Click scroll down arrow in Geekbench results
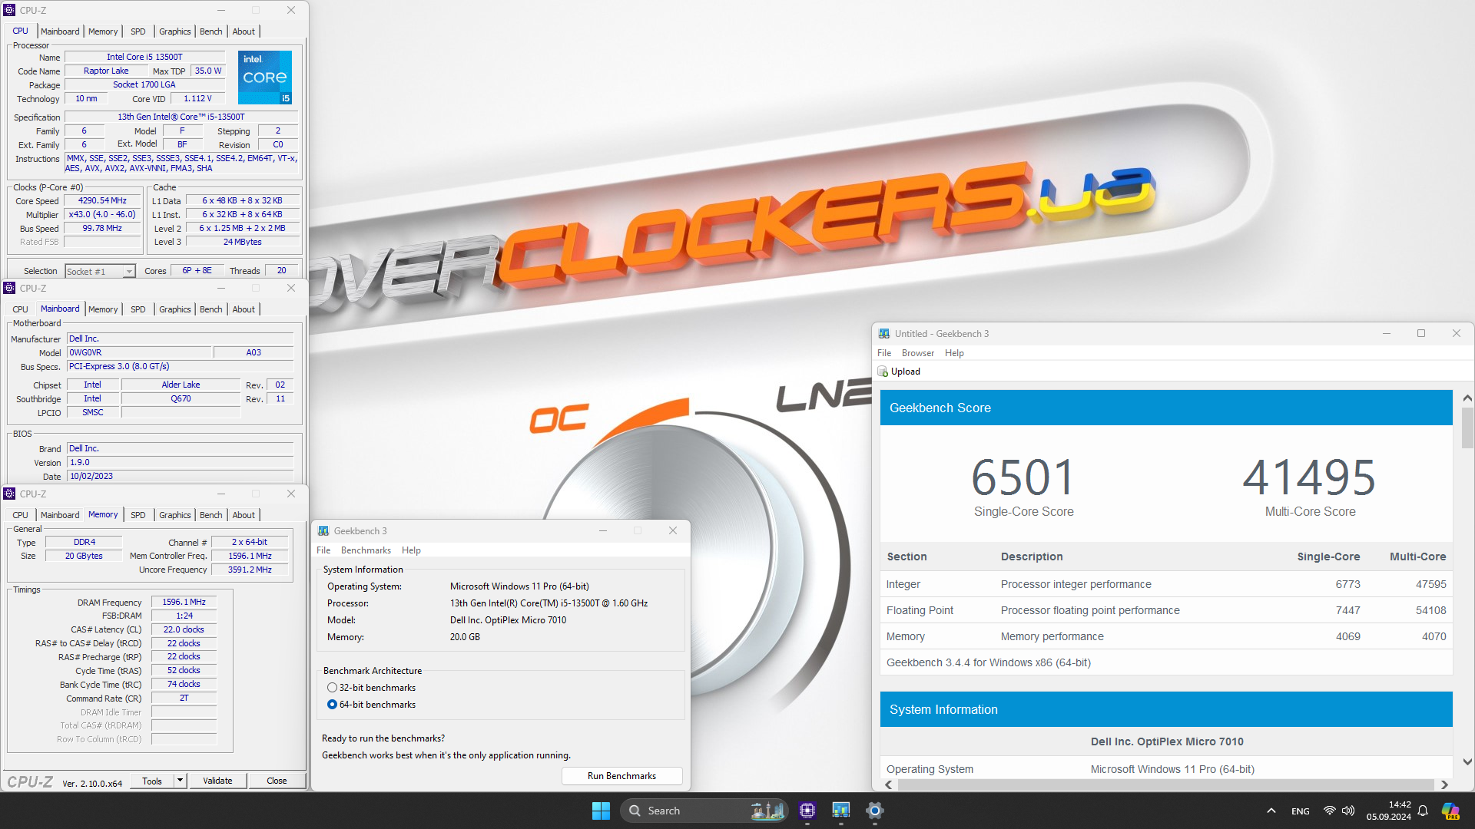The image size is (1475, 829). pos(1467,762)
